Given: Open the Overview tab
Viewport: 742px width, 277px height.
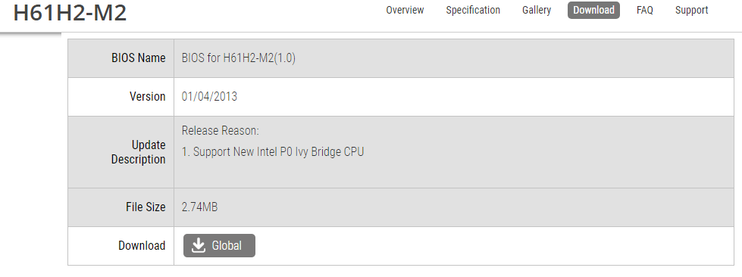Looking at the screenshot, I should (405, 10).
